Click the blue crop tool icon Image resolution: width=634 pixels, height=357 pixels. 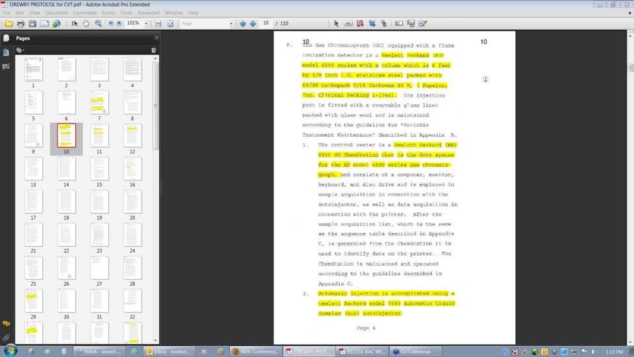coord(372,24)
